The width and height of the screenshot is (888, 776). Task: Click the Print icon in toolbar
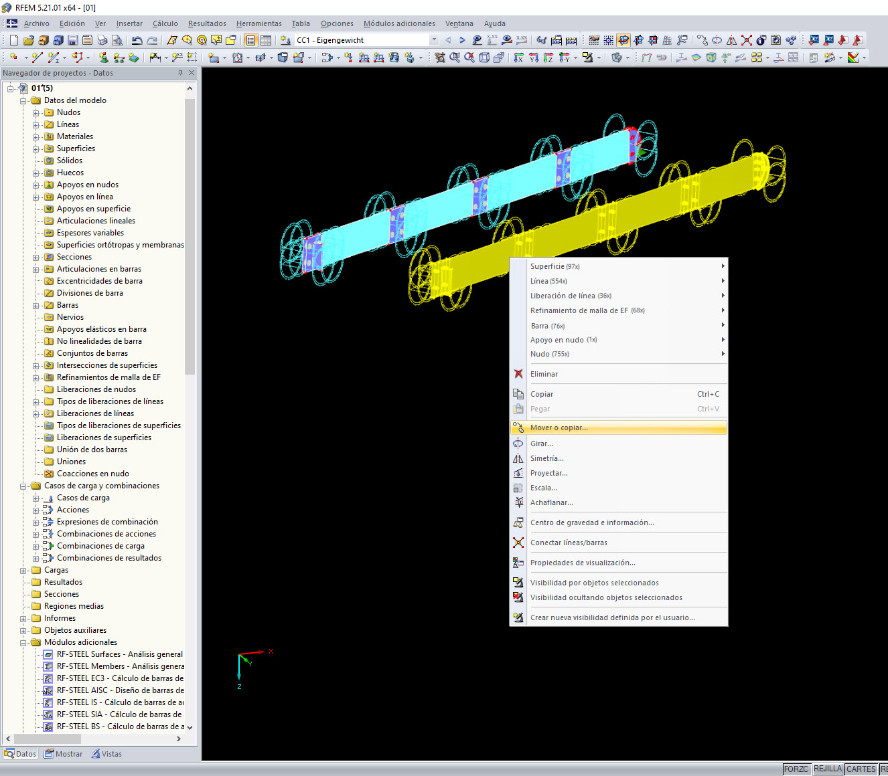click(x=102, y=40)
